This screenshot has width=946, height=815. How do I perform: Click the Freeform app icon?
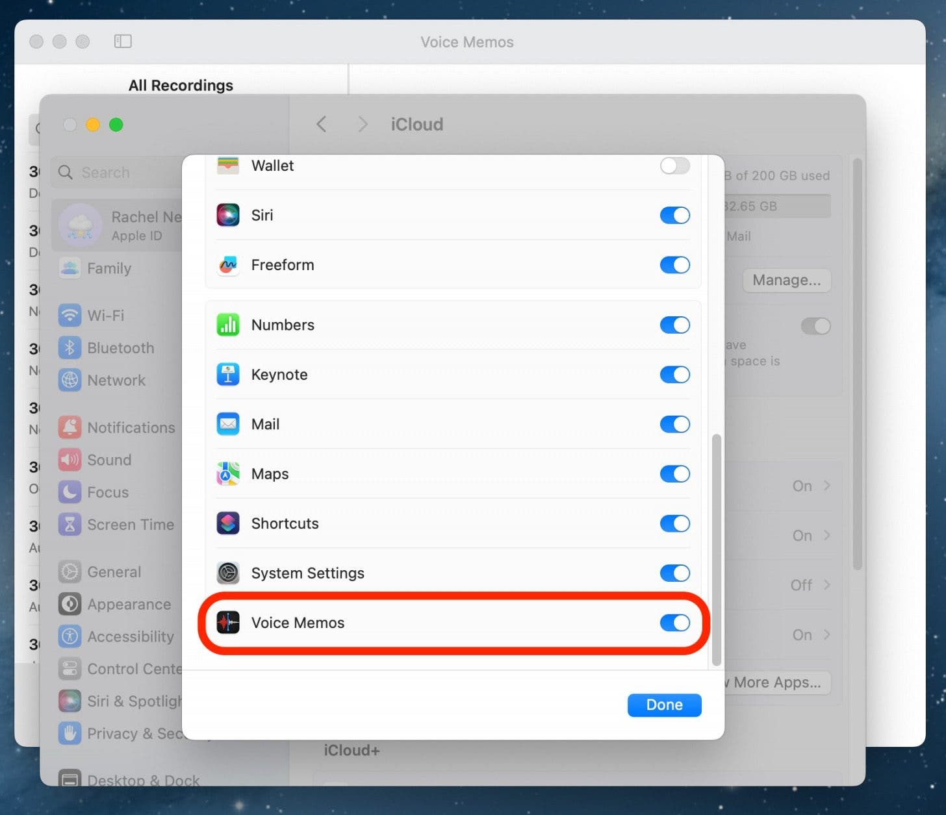pos(228,265)
